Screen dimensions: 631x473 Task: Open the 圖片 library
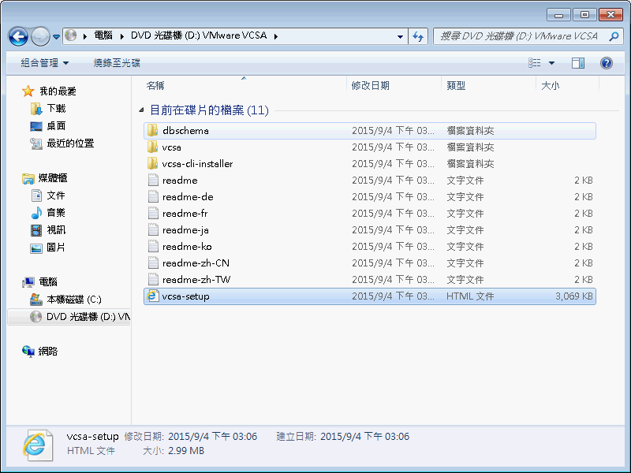55,248
